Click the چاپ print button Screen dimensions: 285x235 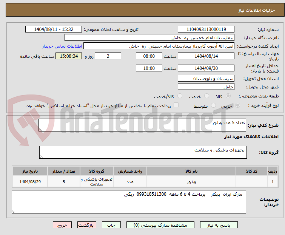point(111,225)
